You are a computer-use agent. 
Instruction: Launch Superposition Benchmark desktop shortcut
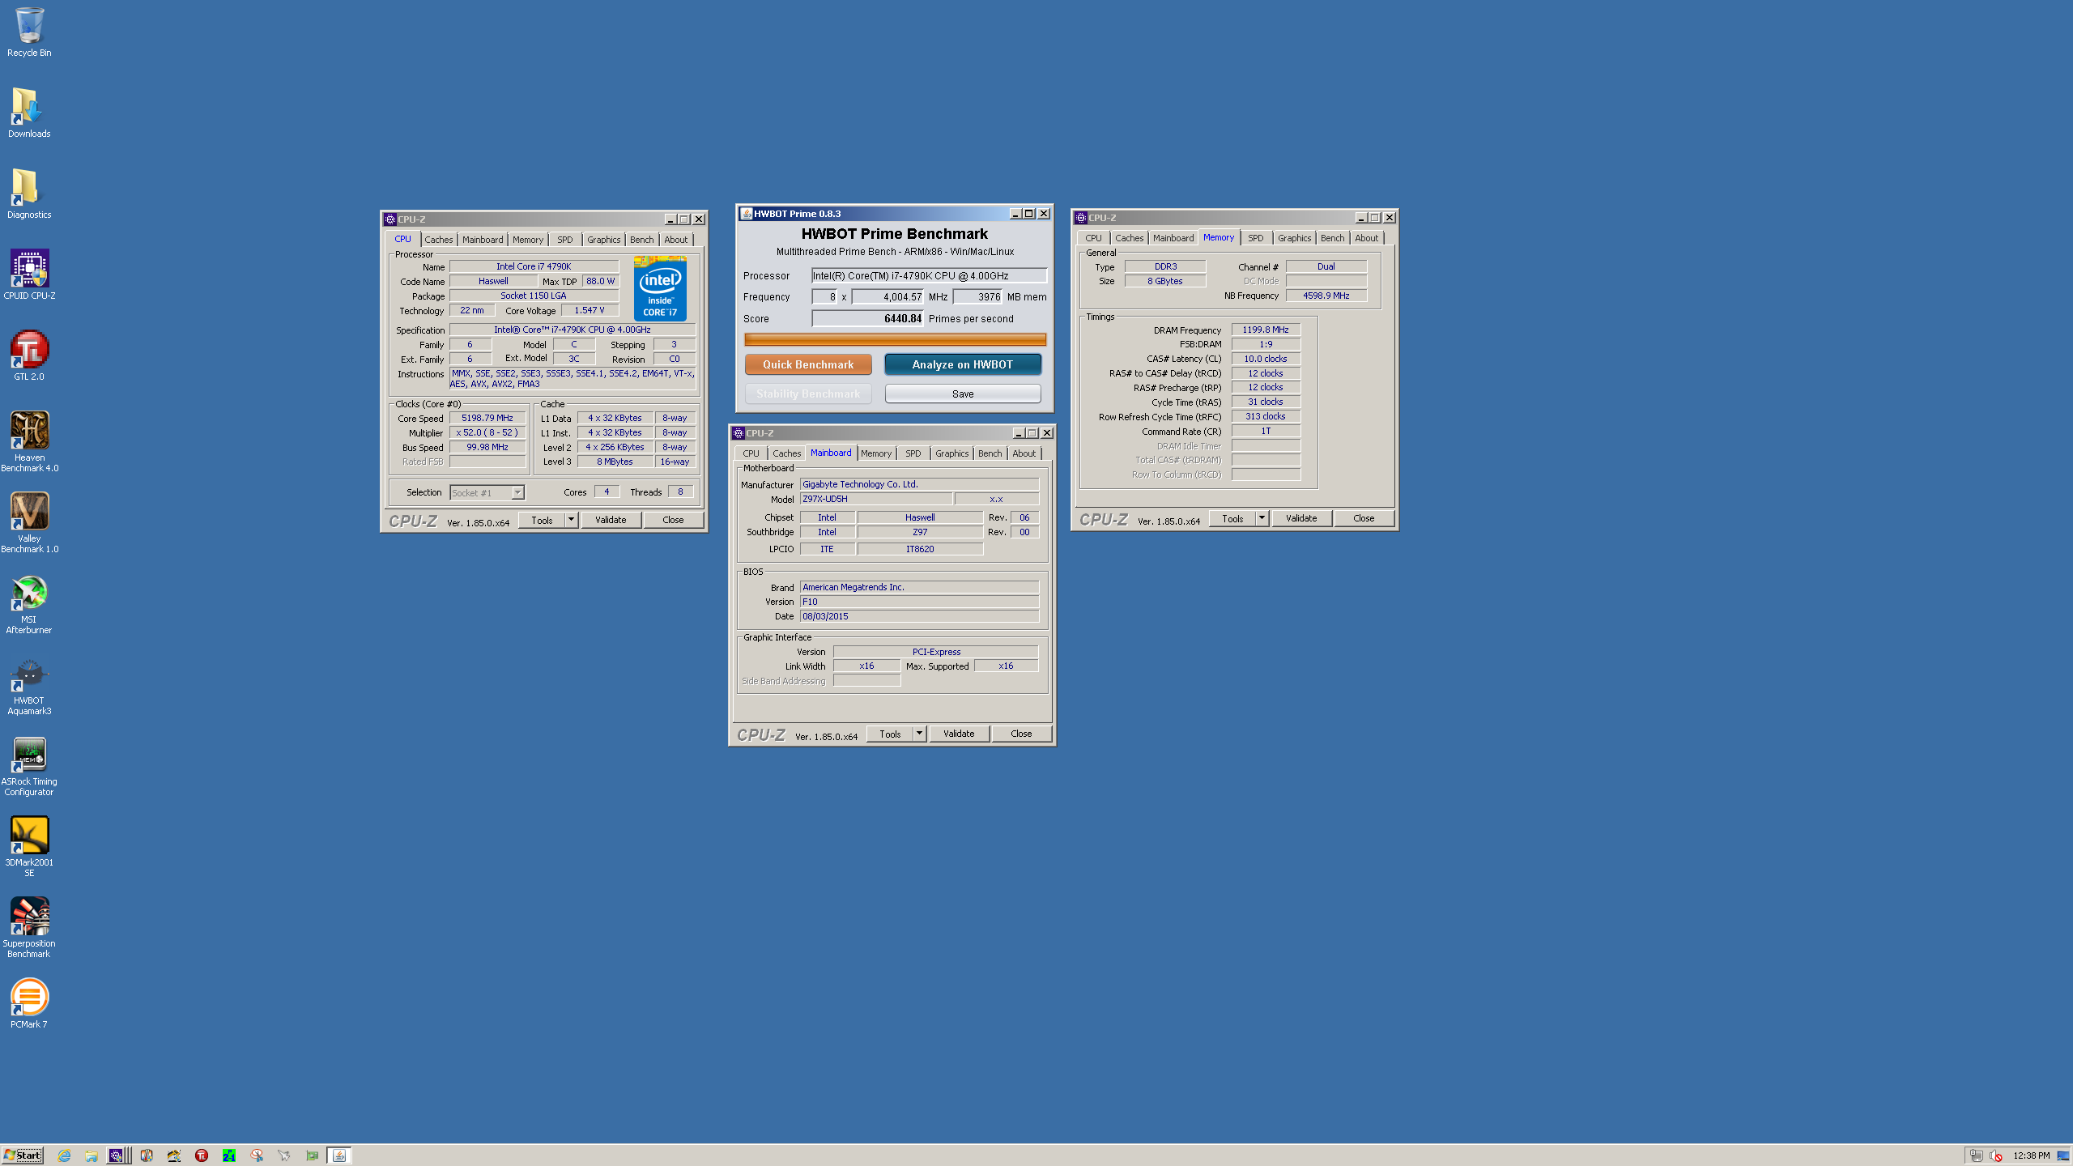[29, 927]
